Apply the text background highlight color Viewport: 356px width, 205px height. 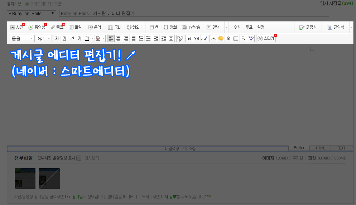(98, 38)
